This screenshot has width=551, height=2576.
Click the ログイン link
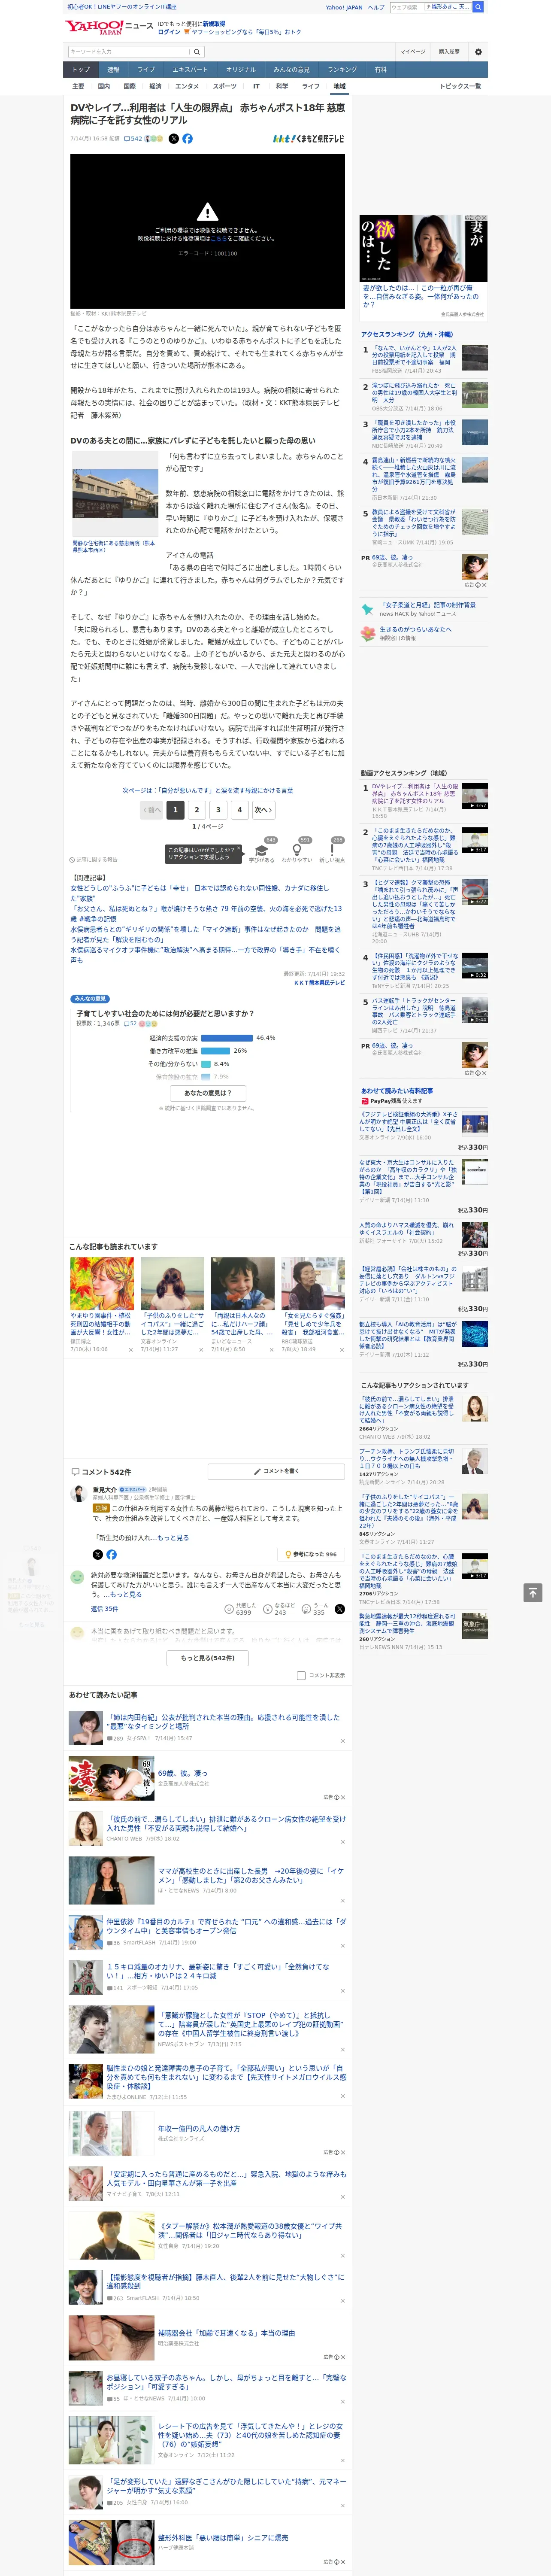(169, 32)
